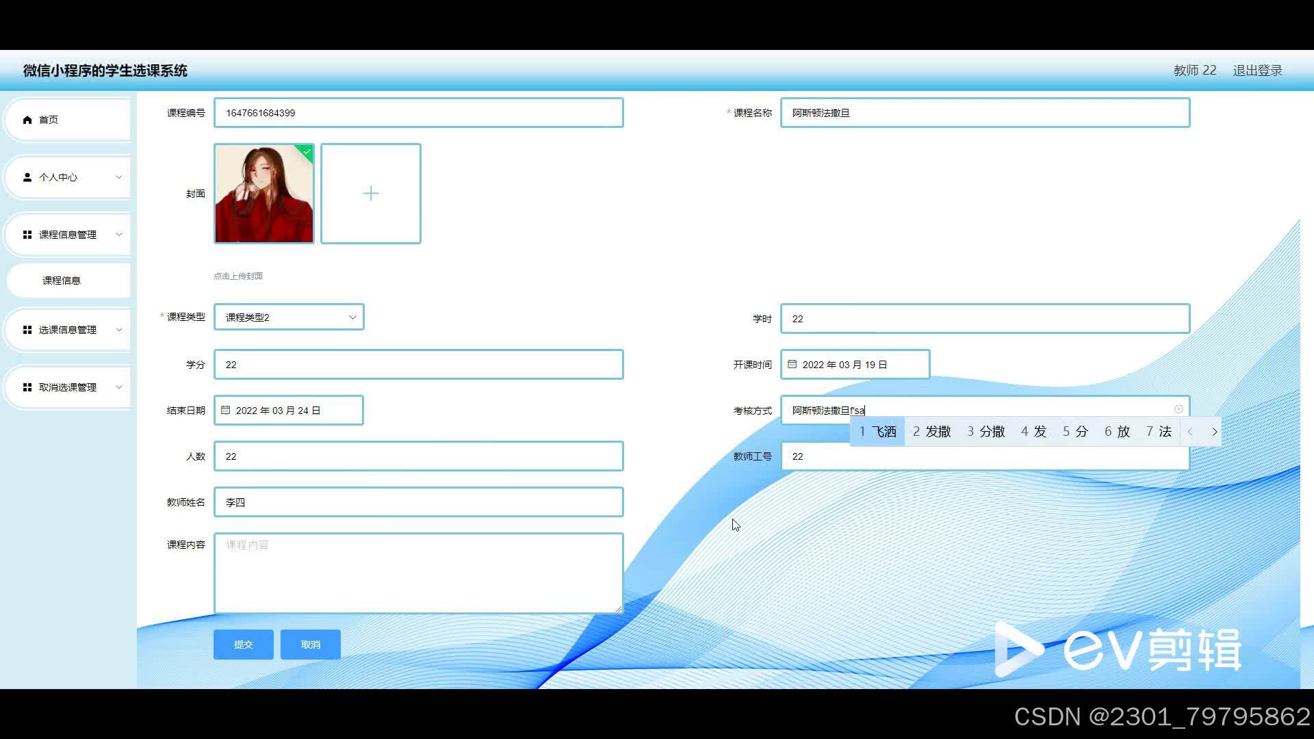Viewport: 1314px width, 739px height.
Task: Click calendar icon in 结束日期 field
Action: 225,411
